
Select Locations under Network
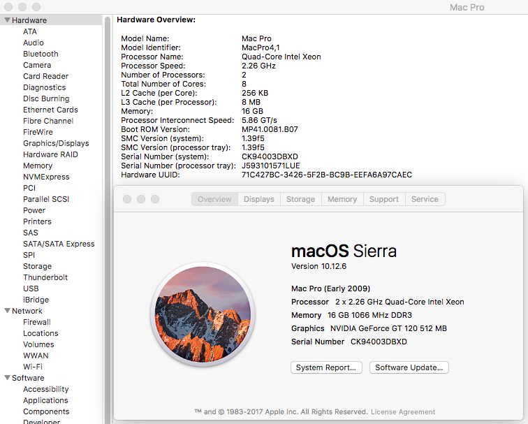click(x=41, y=333)
